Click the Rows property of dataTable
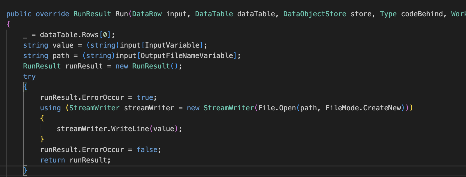The image size is (466, 177). pos(90,35)
